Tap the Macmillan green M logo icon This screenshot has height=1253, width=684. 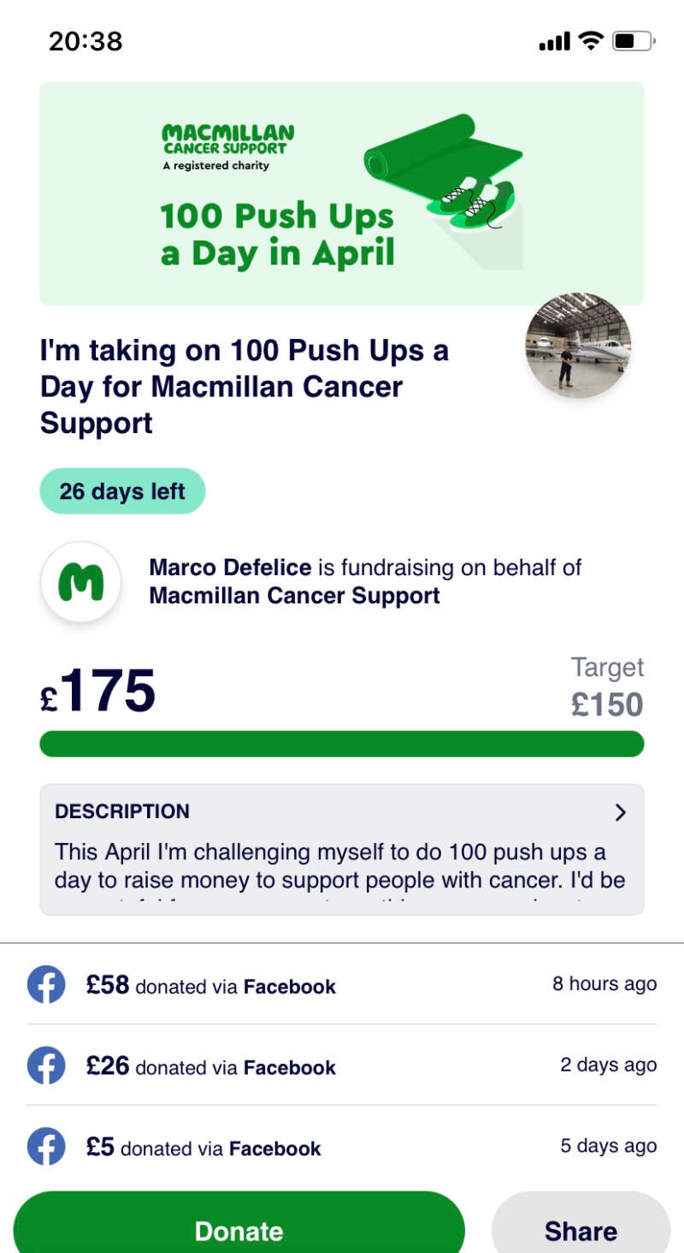tap(80, 582)
